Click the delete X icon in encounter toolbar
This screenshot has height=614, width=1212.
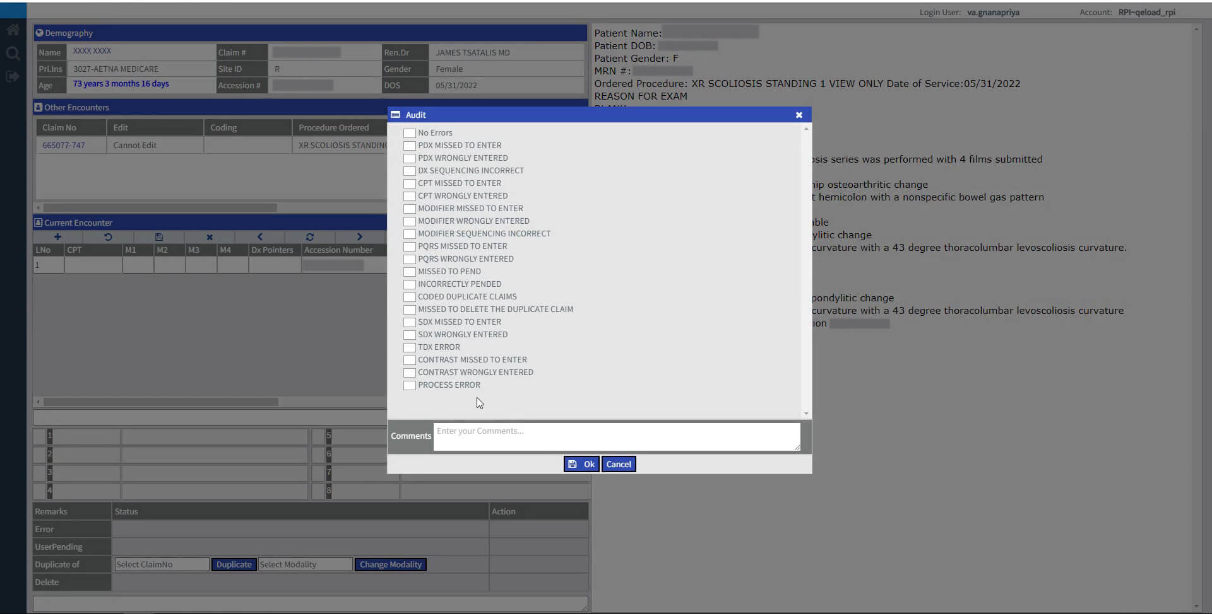coord(210,237)
